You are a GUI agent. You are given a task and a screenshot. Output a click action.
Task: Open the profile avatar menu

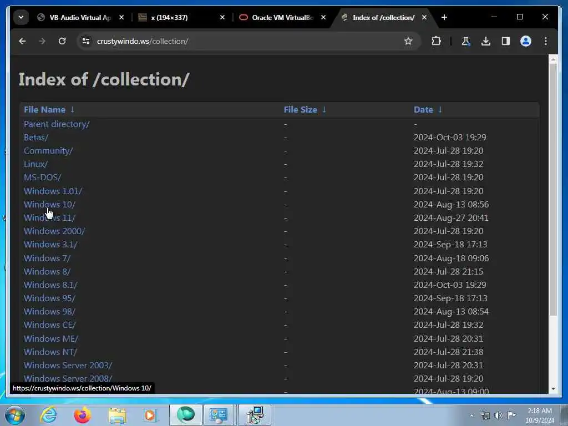coord(526,41)
